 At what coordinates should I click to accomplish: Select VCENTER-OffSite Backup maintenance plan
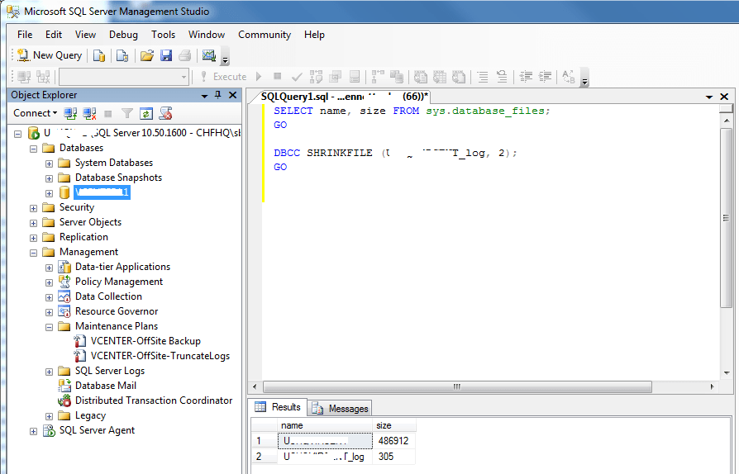[x=145, y=341]
